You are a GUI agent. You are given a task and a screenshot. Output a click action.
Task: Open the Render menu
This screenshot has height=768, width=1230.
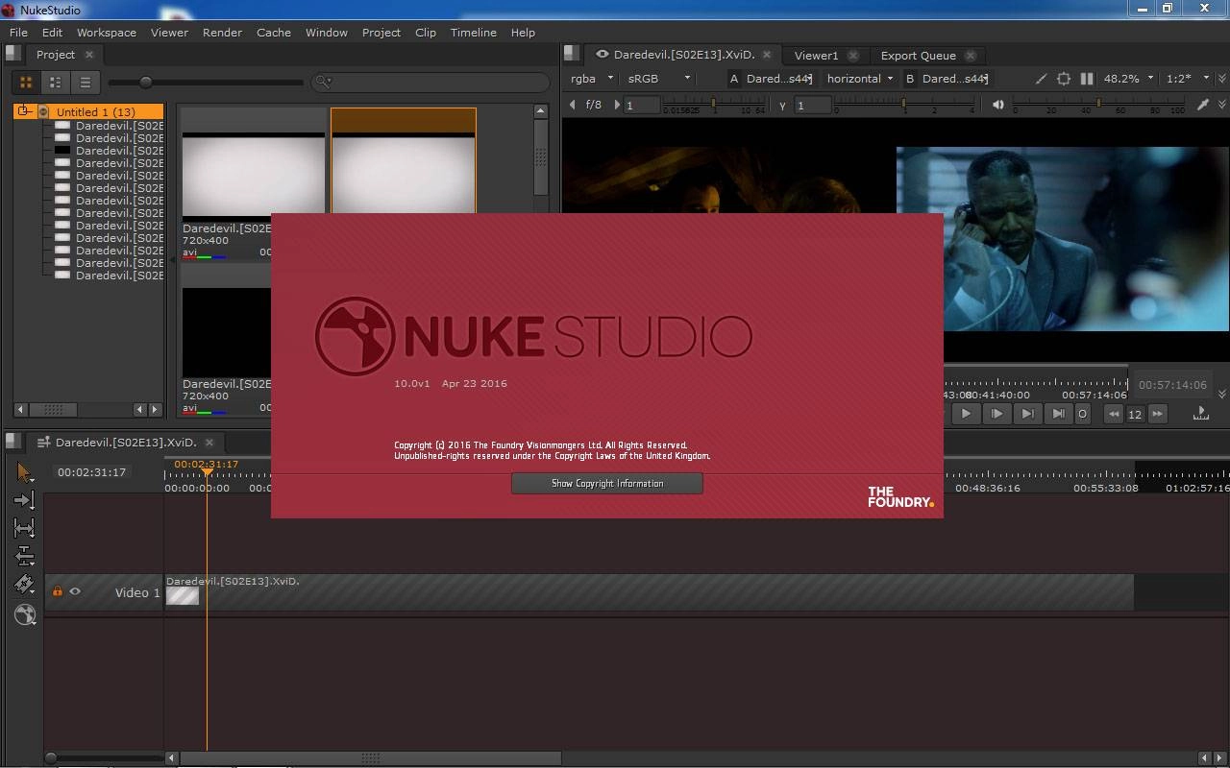coord(222,32)
